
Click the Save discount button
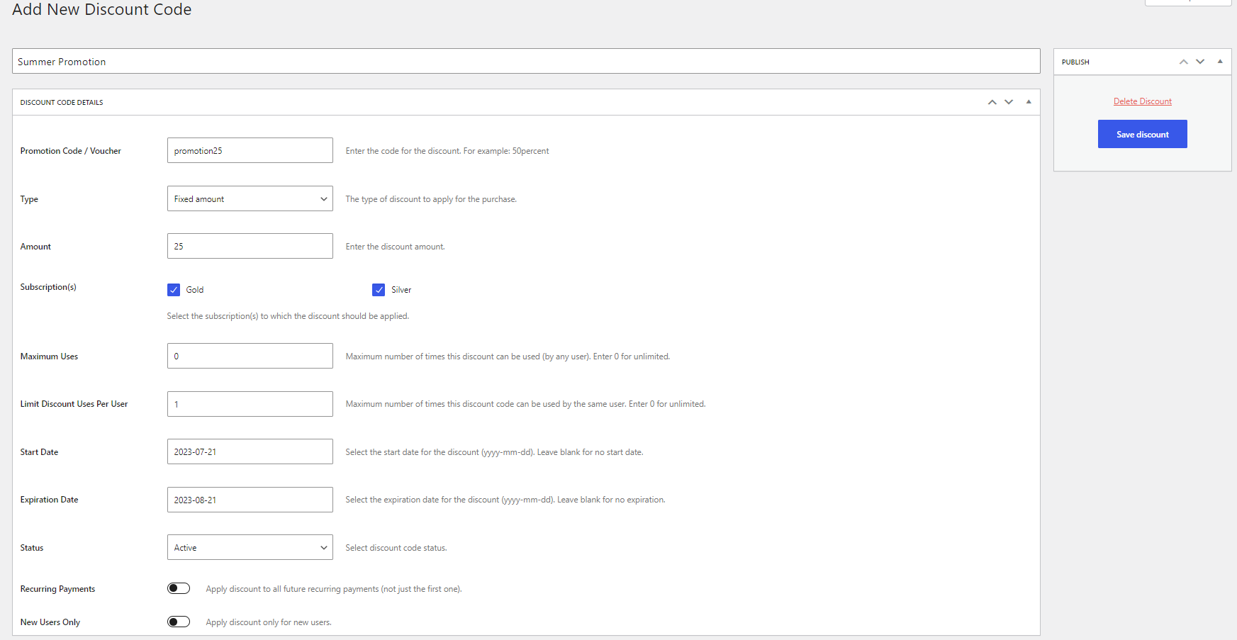[x=1142, y=134]
